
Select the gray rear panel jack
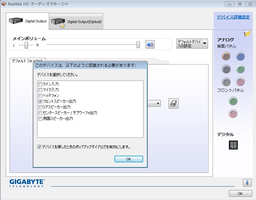(226, 81)
